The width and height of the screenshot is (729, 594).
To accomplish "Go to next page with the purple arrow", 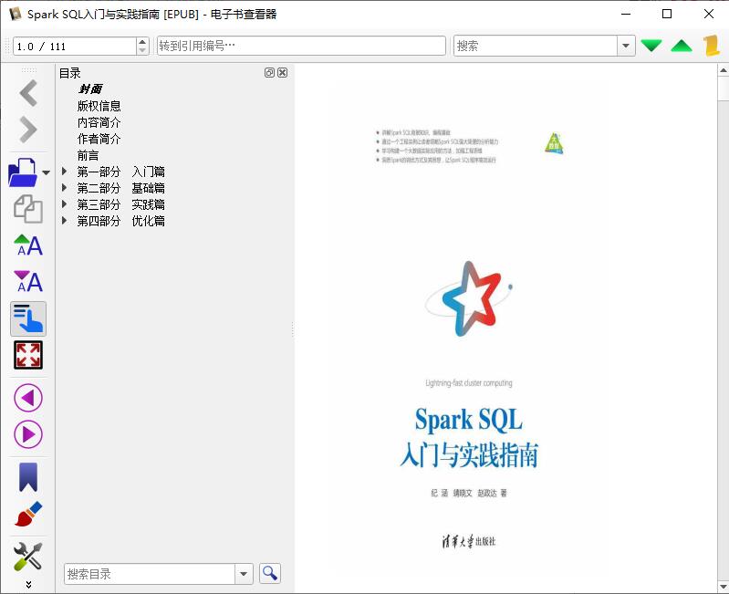I will tap(28, 434).
